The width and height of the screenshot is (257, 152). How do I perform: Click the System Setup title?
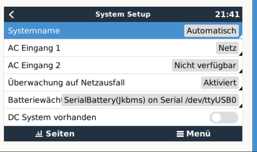point(123,14)
